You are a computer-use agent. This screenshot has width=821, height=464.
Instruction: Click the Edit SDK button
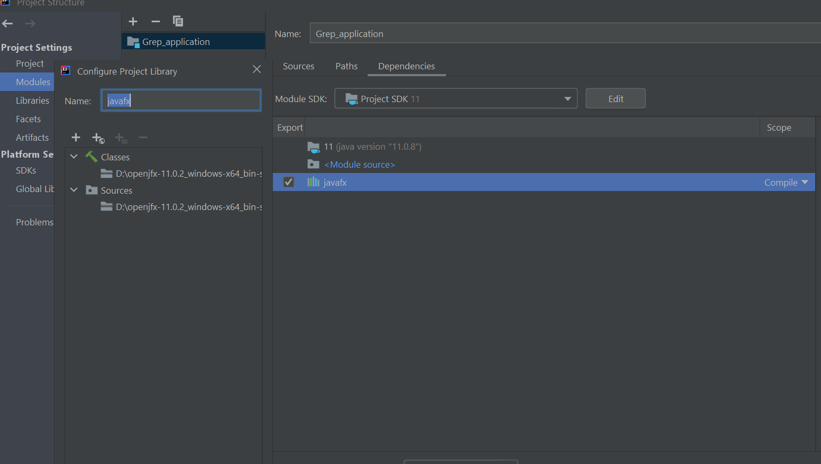[x=615, y=98]
